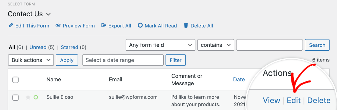The image size is (337, 110).
Task: Tick the select-all checkbox in table header
Action: (x=15, y=80)
